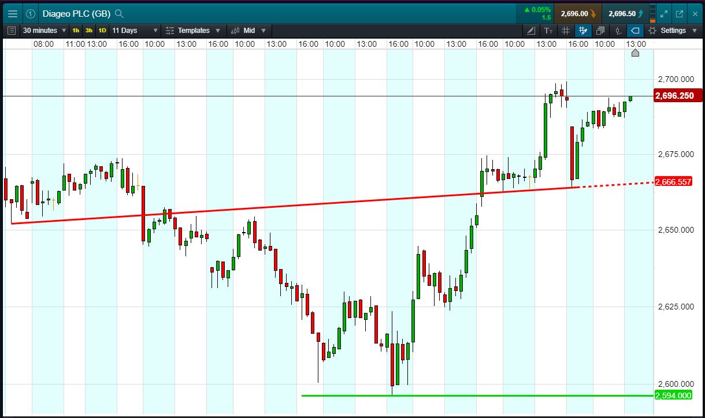Toggle the price label tag icon

pos(635,31)
